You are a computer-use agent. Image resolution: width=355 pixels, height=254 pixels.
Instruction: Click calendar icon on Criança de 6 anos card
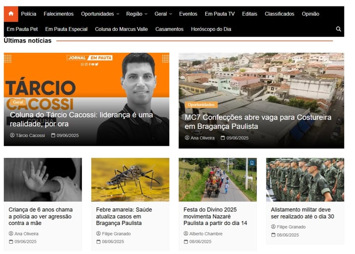point(11,242)
